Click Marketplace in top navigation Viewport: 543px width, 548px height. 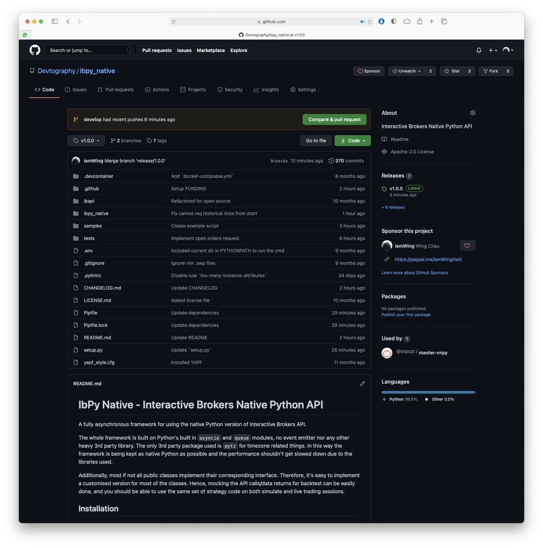coord(211,50)
